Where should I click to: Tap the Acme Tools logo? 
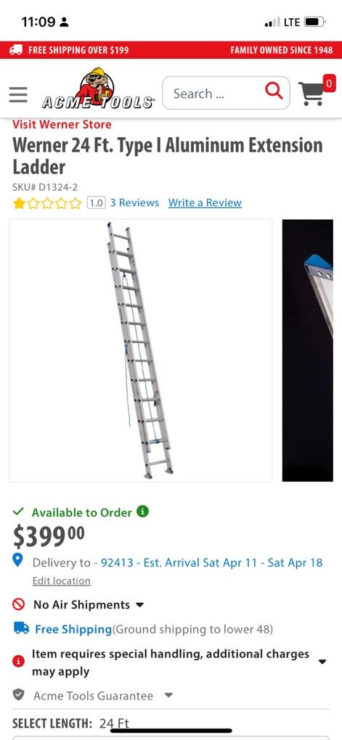[98, 89]
